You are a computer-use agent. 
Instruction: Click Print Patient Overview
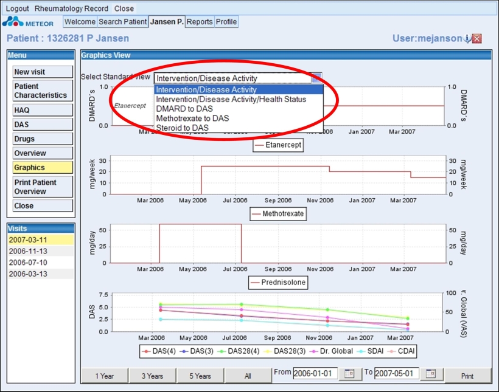pos(43,187)
